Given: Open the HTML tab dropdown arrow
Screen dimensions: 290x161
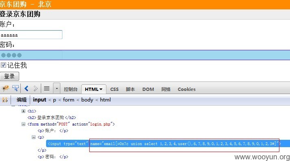Looking at the screenshot, I should [101, 89].
